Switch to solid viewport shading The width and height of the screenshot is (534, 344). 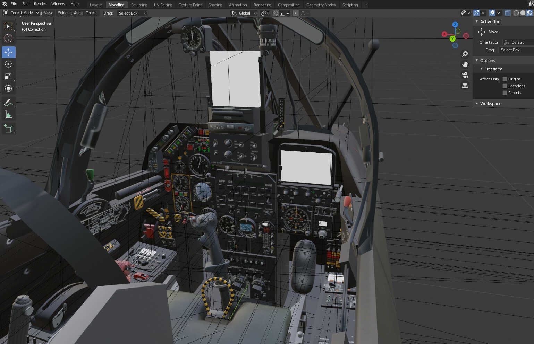523,13
